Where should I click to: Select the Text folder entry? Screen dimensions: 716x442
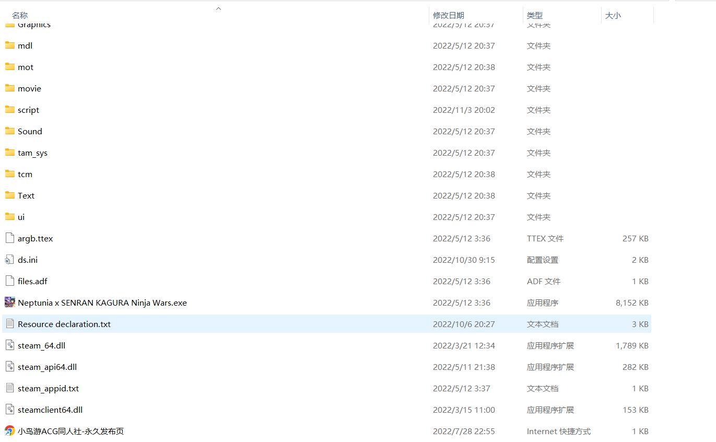26,196
